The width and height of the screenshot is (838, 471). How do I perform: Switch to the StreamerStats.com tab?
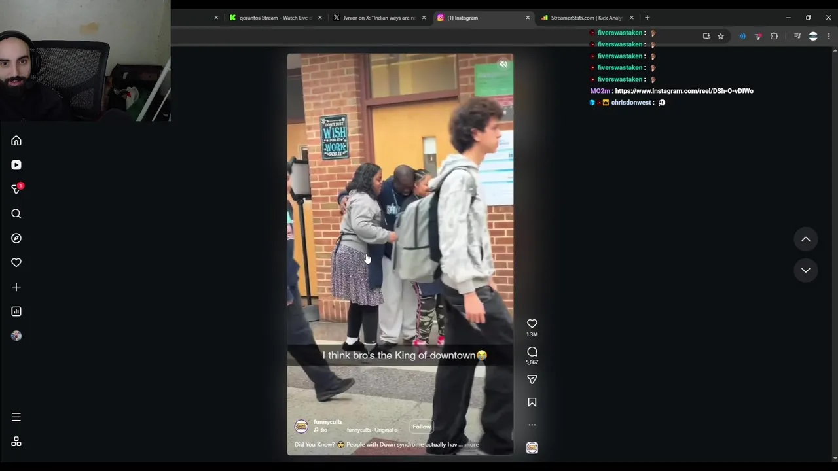[587, 18]
